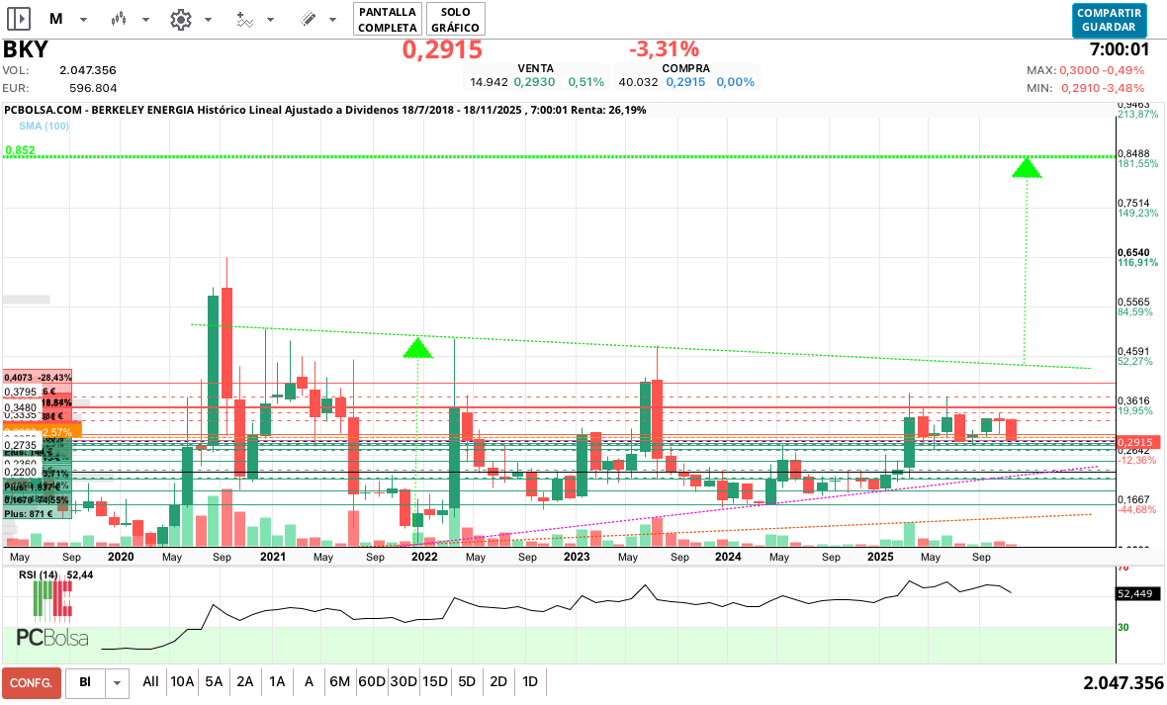This screenshot has width=1167, height=705.
Task: Select the 15D time range
Action: point(434,681)
